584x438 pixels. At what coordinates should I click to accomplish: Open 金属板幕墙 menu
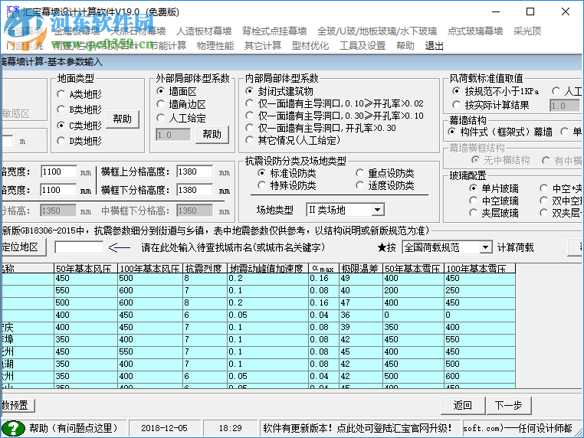click(77, 31)
